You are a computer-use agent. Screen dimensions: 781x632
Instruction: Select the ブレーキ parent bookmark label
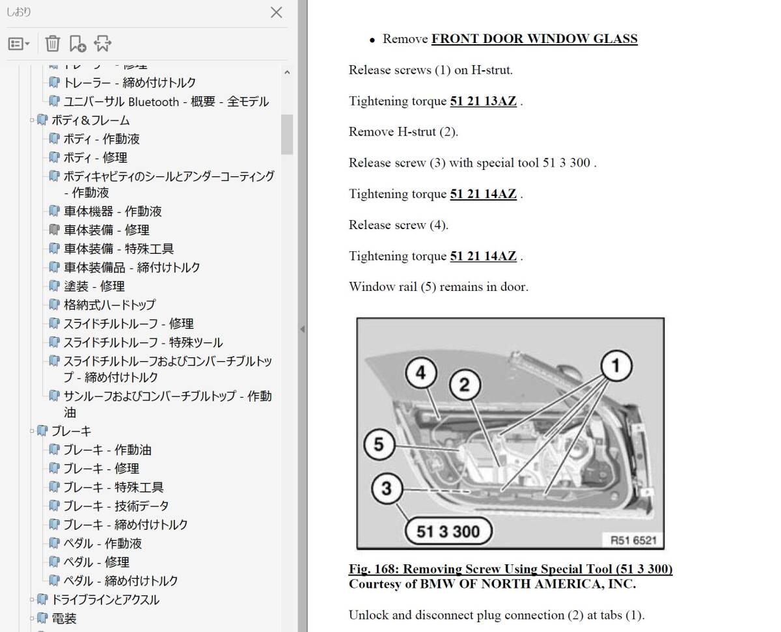[72, 431]
